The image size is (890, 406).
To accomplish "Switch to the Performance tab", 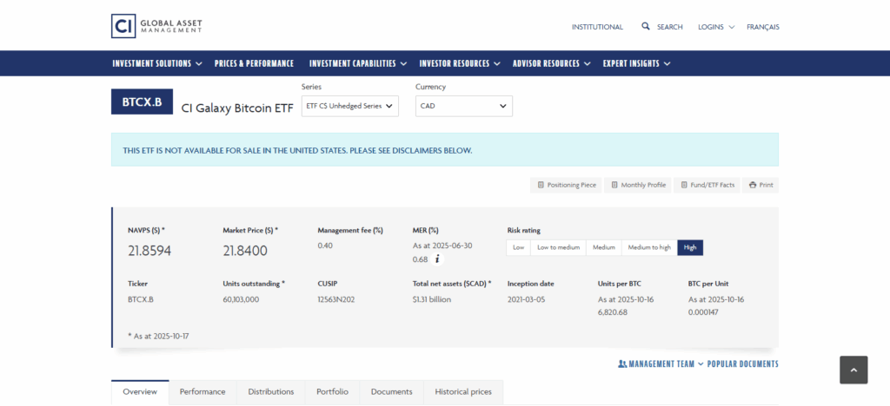I will [203, 392].
